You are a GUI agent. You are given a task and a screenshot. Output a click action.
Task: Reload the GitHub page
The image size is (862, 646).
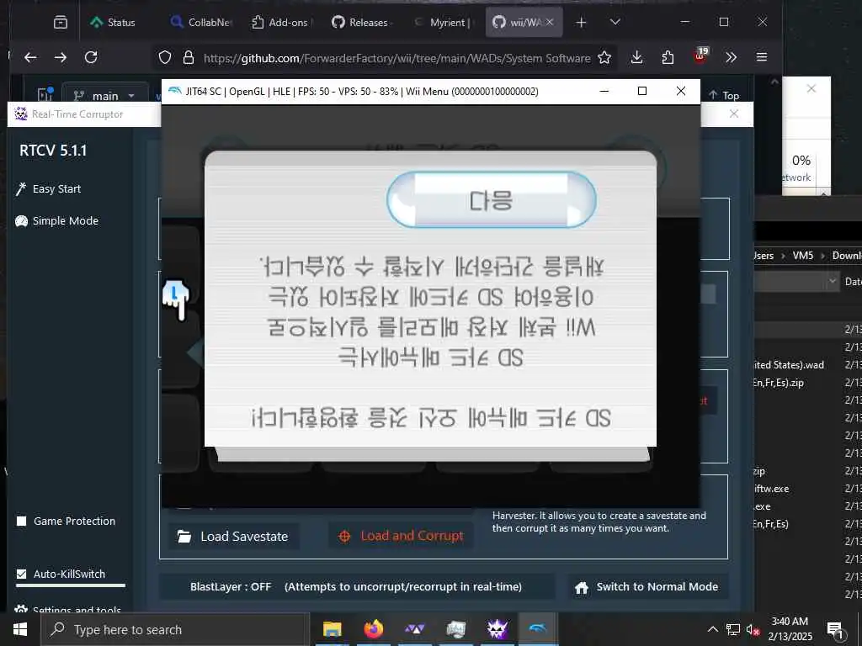click(x=91, y=57)
